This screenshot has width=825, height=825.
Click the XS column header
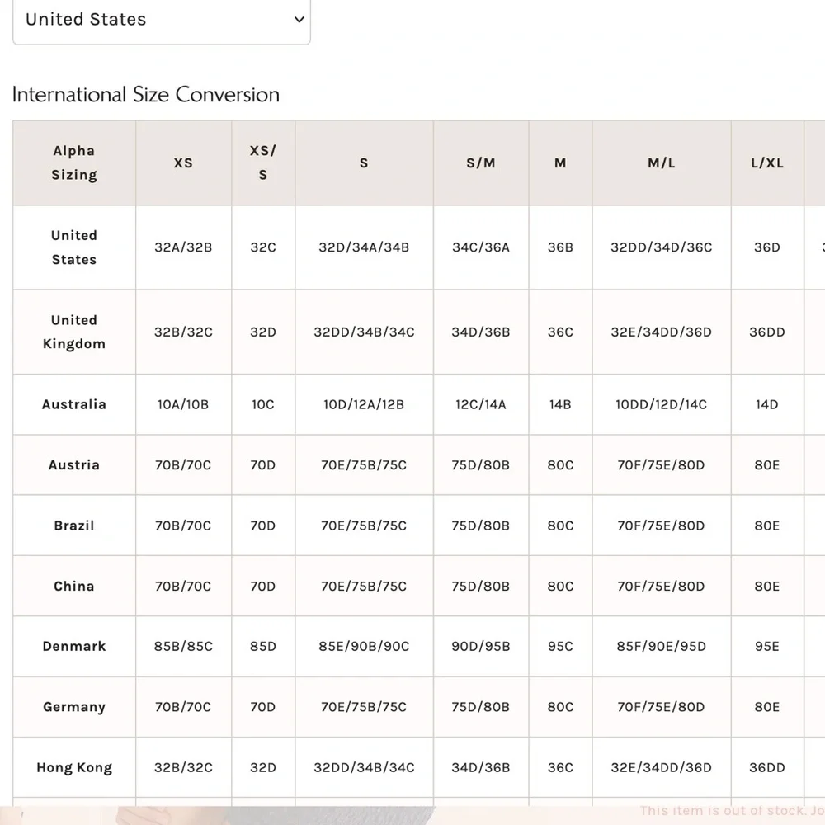coord(183,163)
